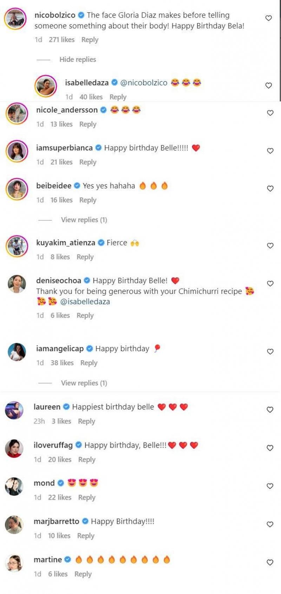The height and width of the screenshot is (594, 281).
Task: Open mond's profile avatar
Action: [14, 486]
